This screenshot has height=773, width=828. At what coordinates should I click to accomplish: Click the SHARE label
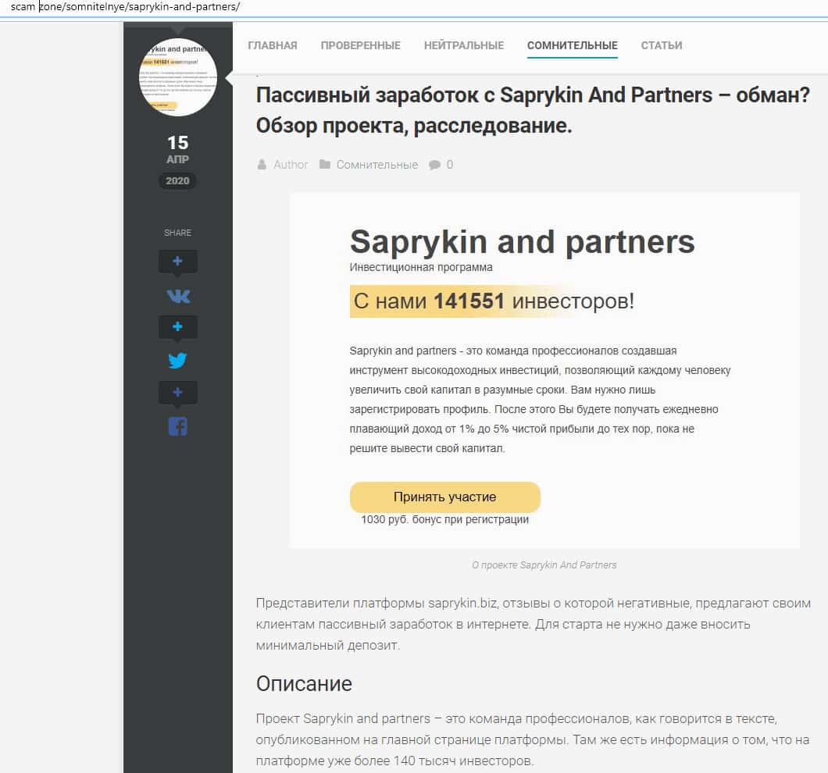[x=177, y=233]
